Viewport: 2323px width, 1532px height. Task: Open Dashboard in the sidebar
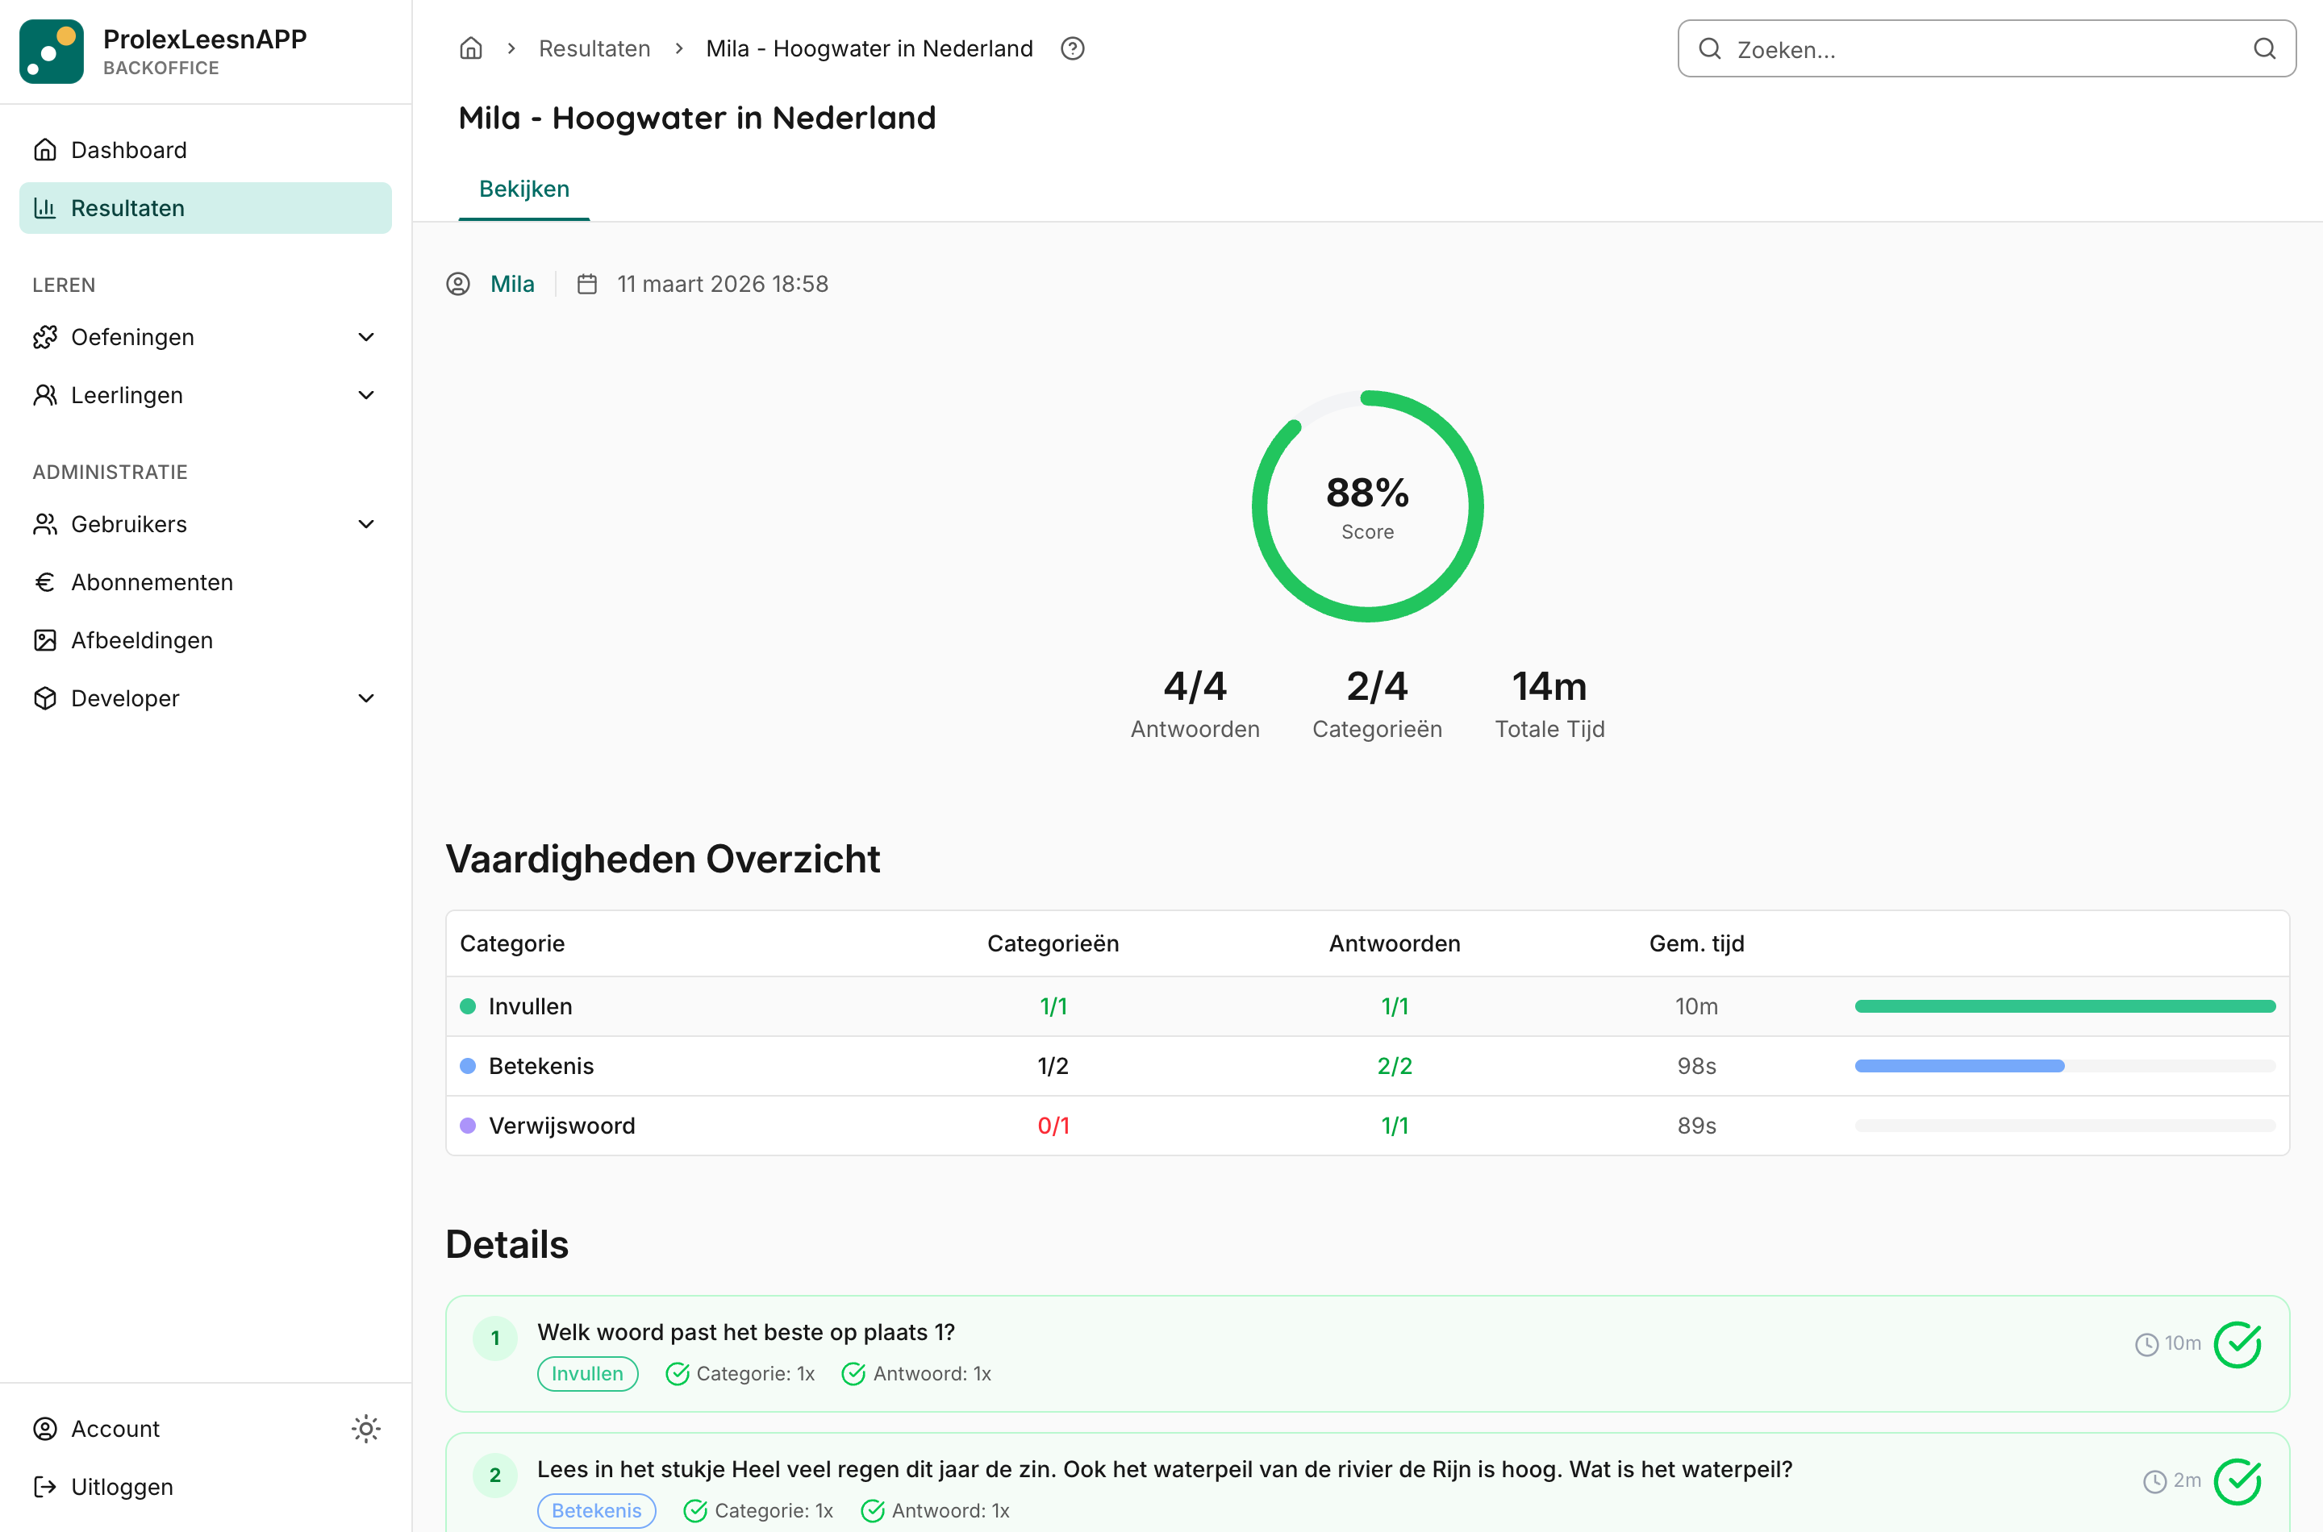205,149
